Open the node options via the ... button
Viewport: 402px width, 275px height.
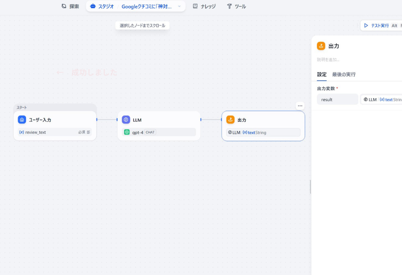point(300,105)
